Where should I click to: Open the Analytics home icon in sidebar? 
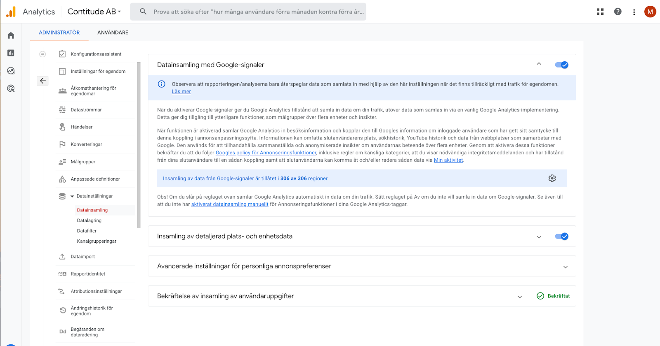(11, 35)
